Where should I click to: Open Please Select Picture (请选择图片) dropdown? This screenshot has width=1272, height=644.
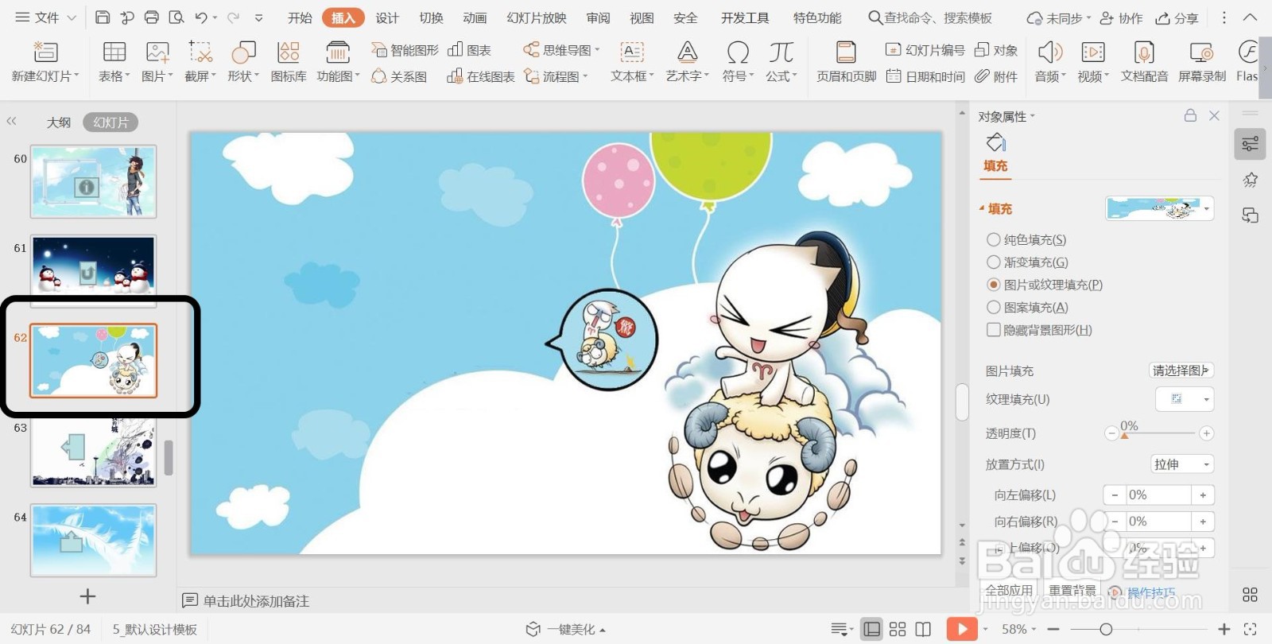pyautogui.click(x=1181, y=370)
